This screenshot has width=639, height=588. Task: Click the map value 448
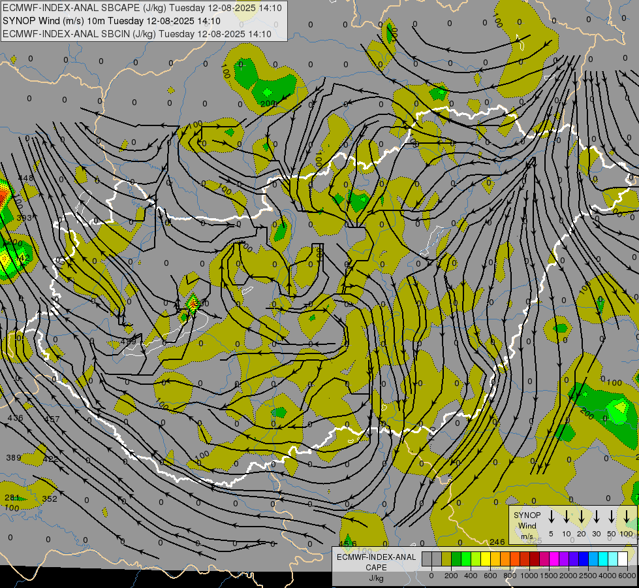click(x=26, y=178)
